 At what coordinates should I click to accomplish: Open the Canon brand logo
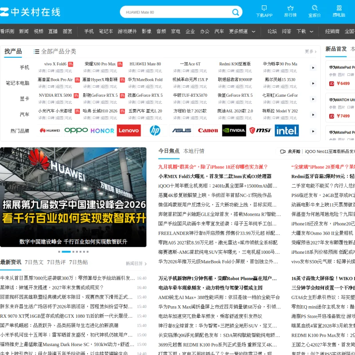click(208, 130)
